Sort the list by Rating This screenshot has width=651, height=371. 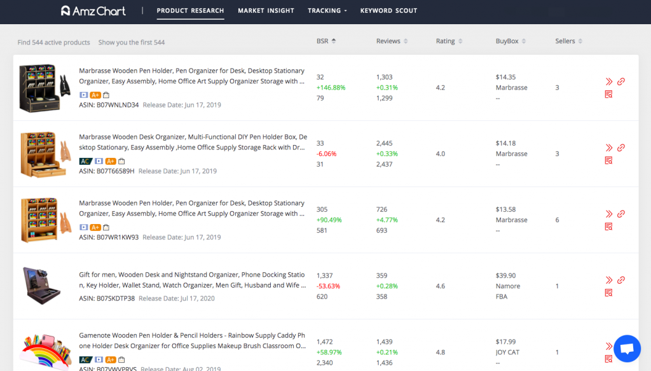pos(449,41)
